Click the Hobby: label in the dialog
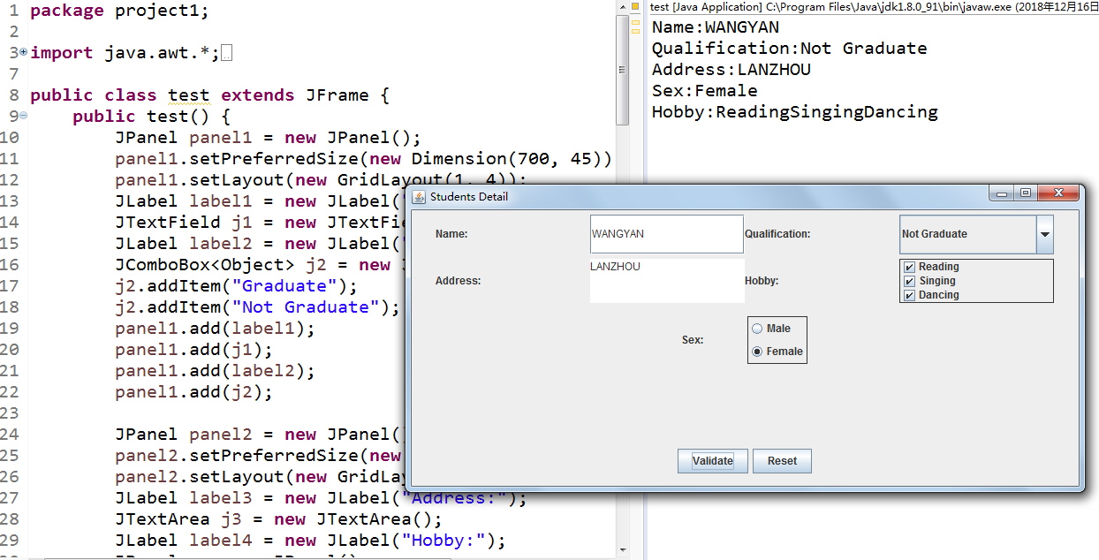Image resolution: width=1099 pixels, height=560 pixels. coord(762,281)
